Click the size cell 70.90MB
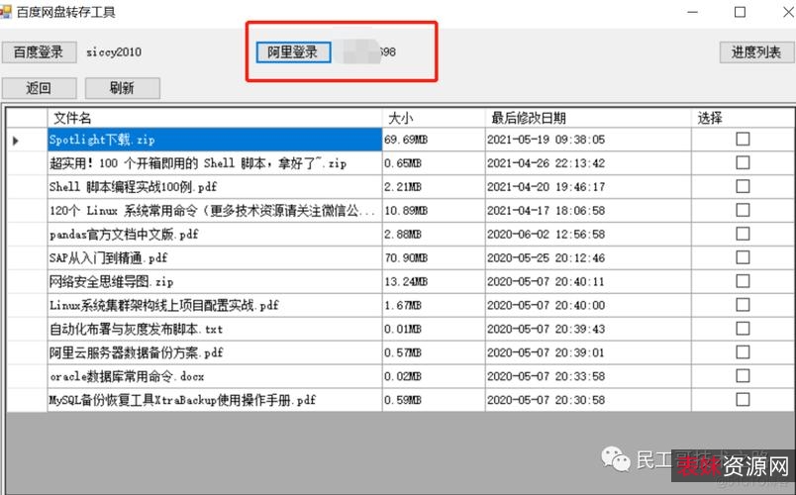The width and height of the screenshot is (796, 495). (434, 258)
